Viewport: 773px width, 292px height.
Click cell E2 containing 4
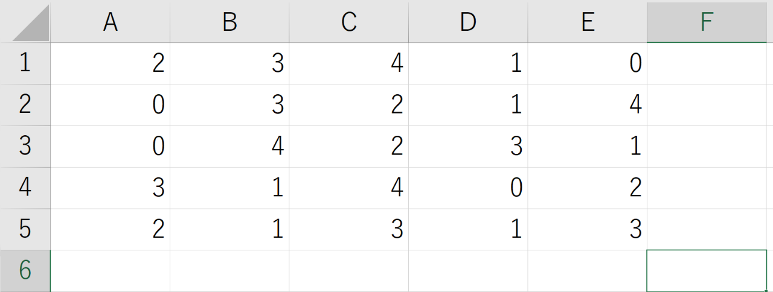tap(587, 105)
